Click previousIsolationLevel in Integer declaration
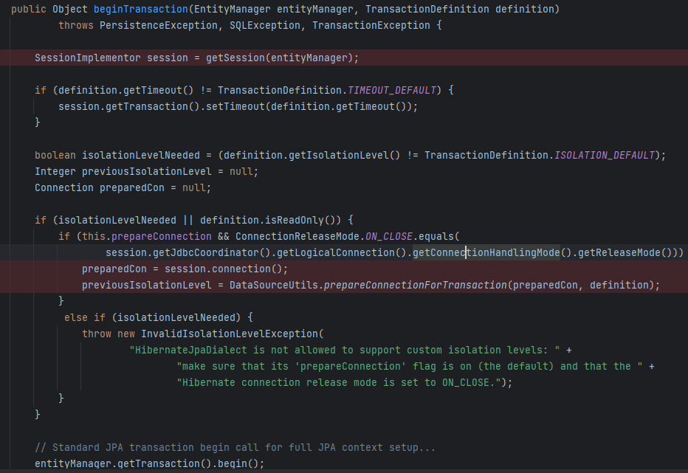Viewport: 688px width, 473px height. [147, 171]
